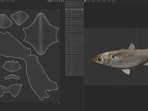The width and height of the screenshot is (148, 111).
Task: Select the semicircular fin UV island
Action: (x=12, y=66)
